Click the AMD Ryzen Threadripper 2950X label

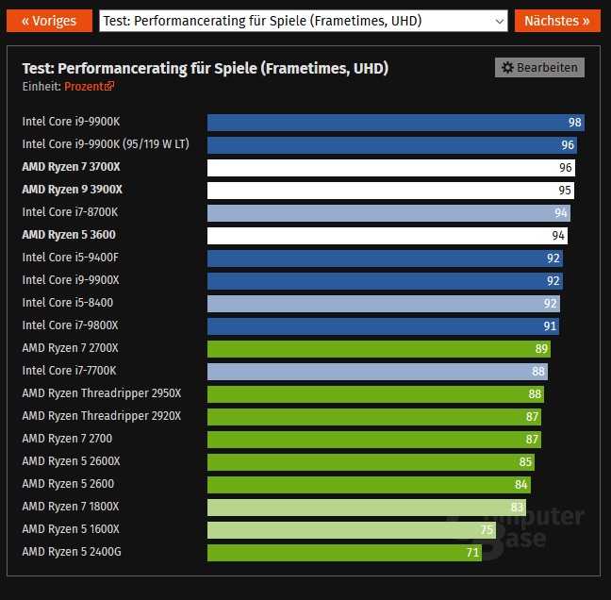coord(102,393)
